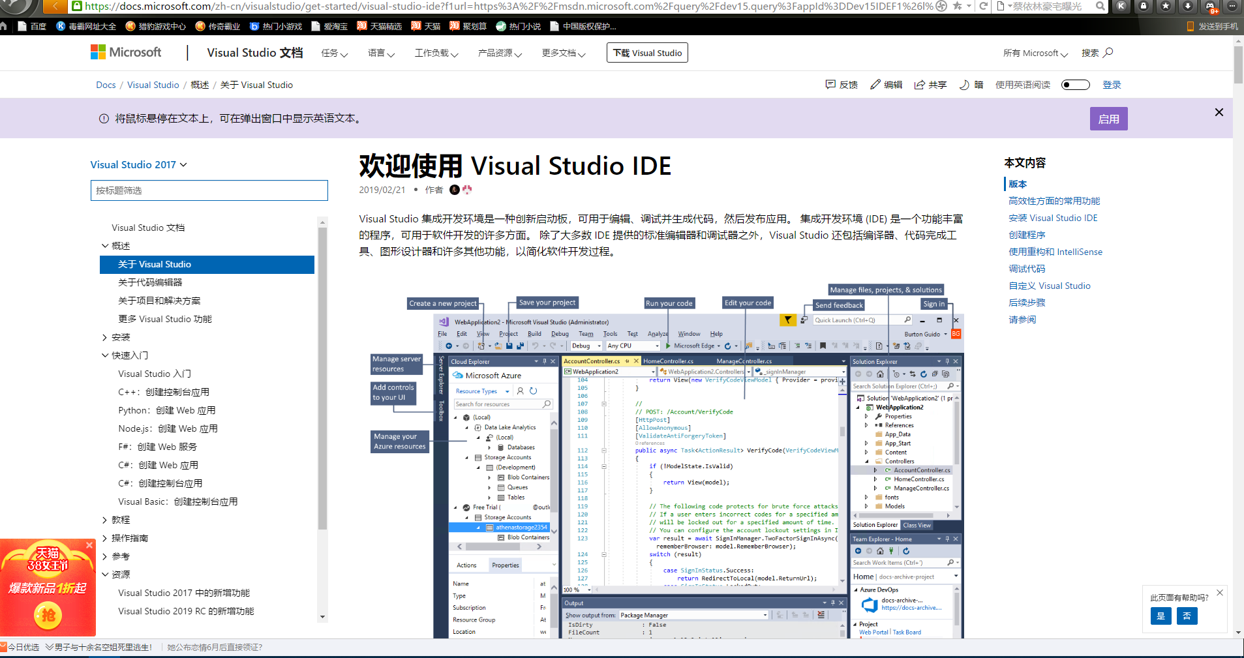
Task: Click the 编辑 pencil icon
Action: (x=875, y=84)
